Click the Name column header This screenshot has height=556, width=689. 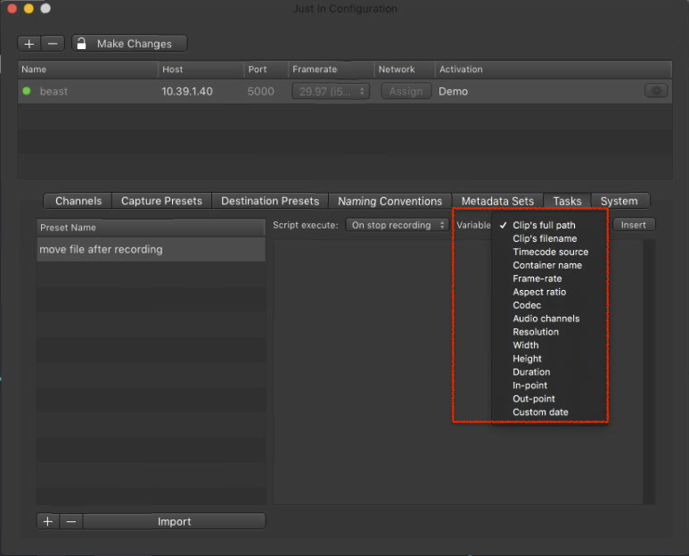click(88, 70)
